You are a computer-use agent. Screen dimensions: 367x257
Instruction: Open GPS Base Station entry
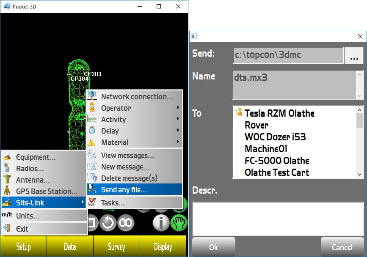pyautogui.click(x=44, y=191)
